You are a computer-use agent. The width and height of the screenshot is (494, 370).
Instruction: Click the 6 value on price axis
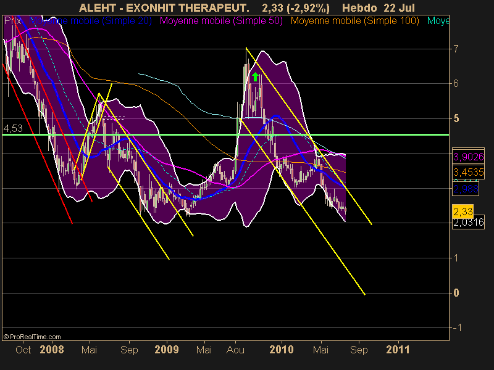pyautogui.click(x=456, y=83)
